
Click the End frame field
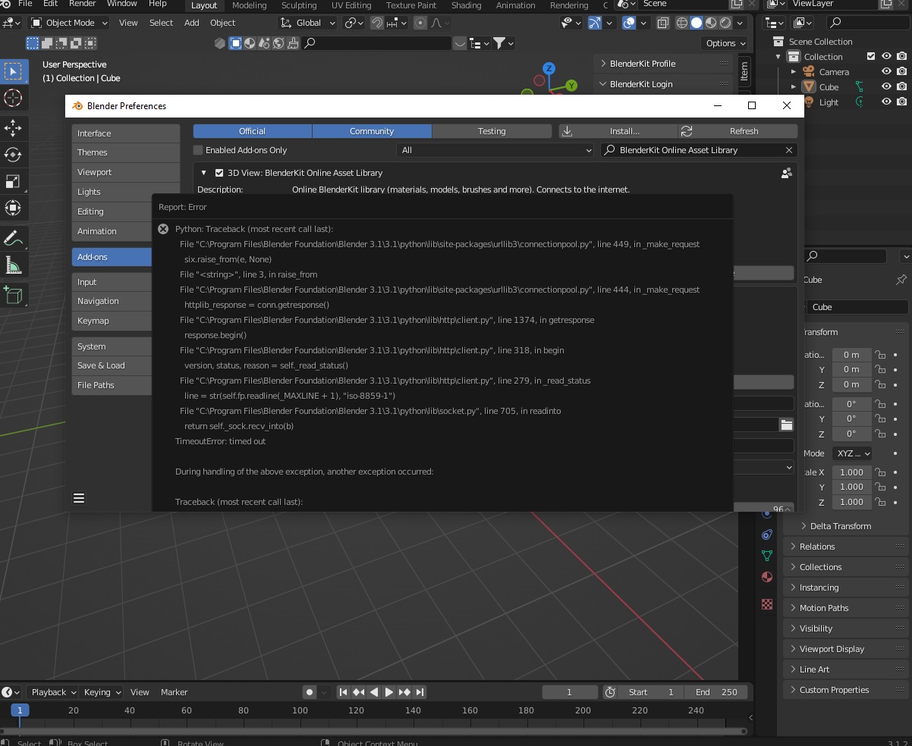(x=716, y=692)
